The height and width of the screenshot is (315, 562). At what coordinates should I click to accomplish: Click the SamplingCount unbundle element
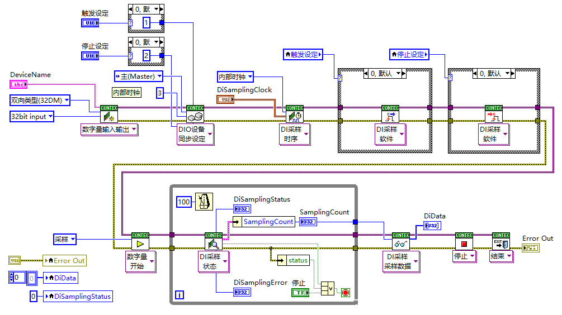(x=268, y=222)
